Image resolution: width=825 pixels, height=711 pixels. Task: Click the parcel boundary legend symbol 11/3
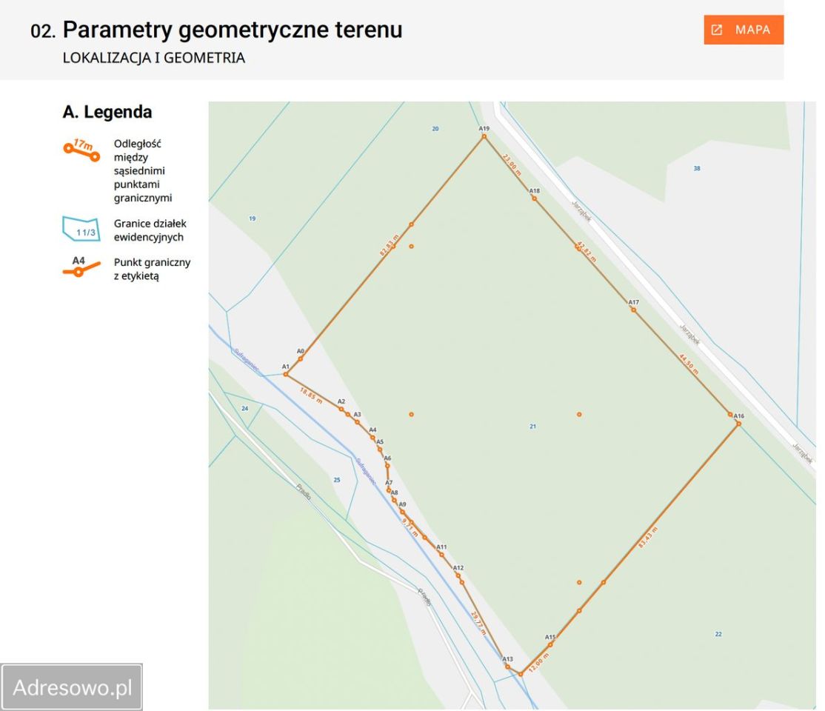click(81, 229)
